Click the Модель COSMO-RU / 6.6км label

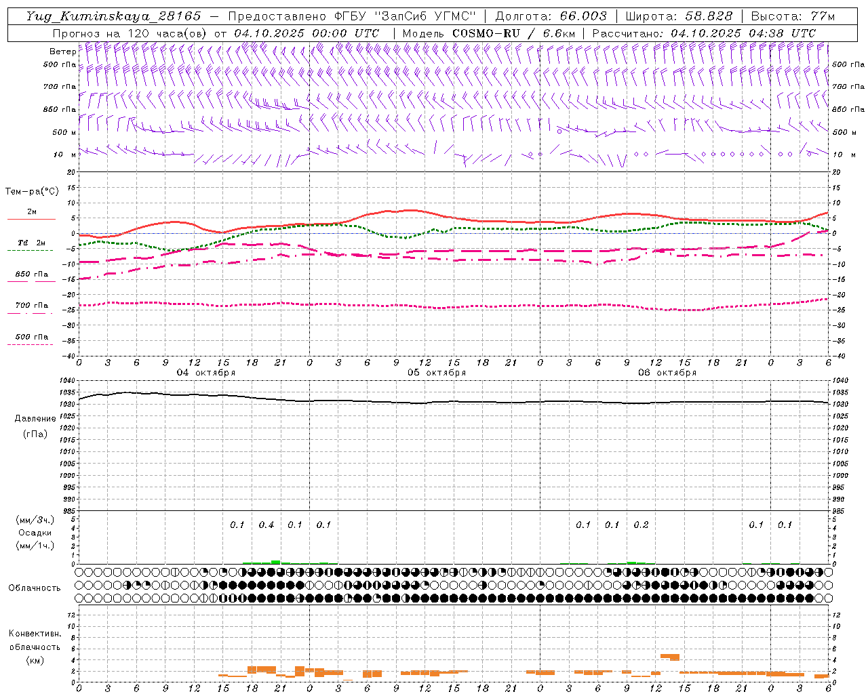tap(489, 33)
